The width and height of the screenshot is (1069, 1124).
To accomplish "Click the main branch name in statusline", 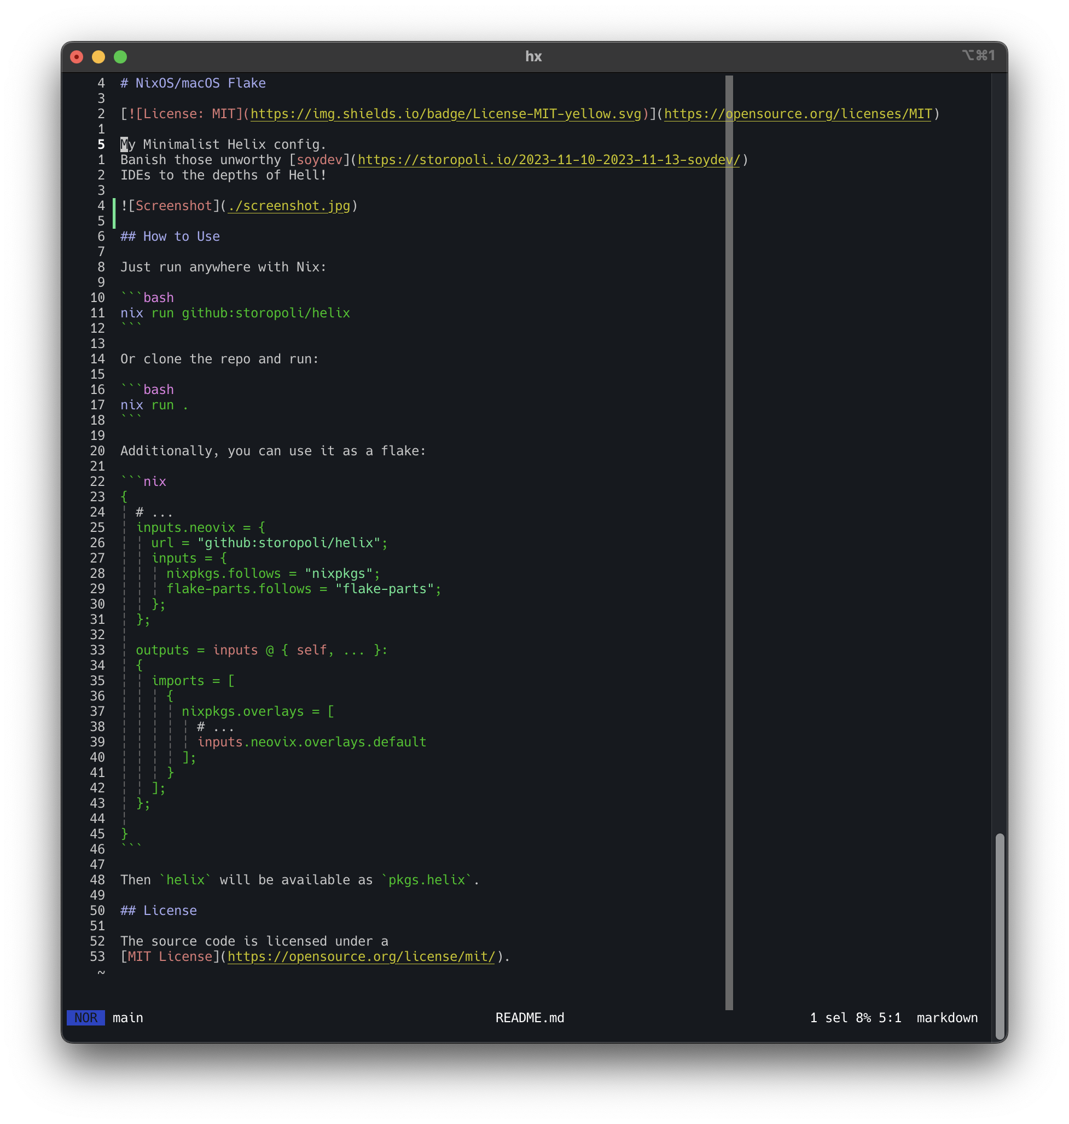I will 127,1018.
